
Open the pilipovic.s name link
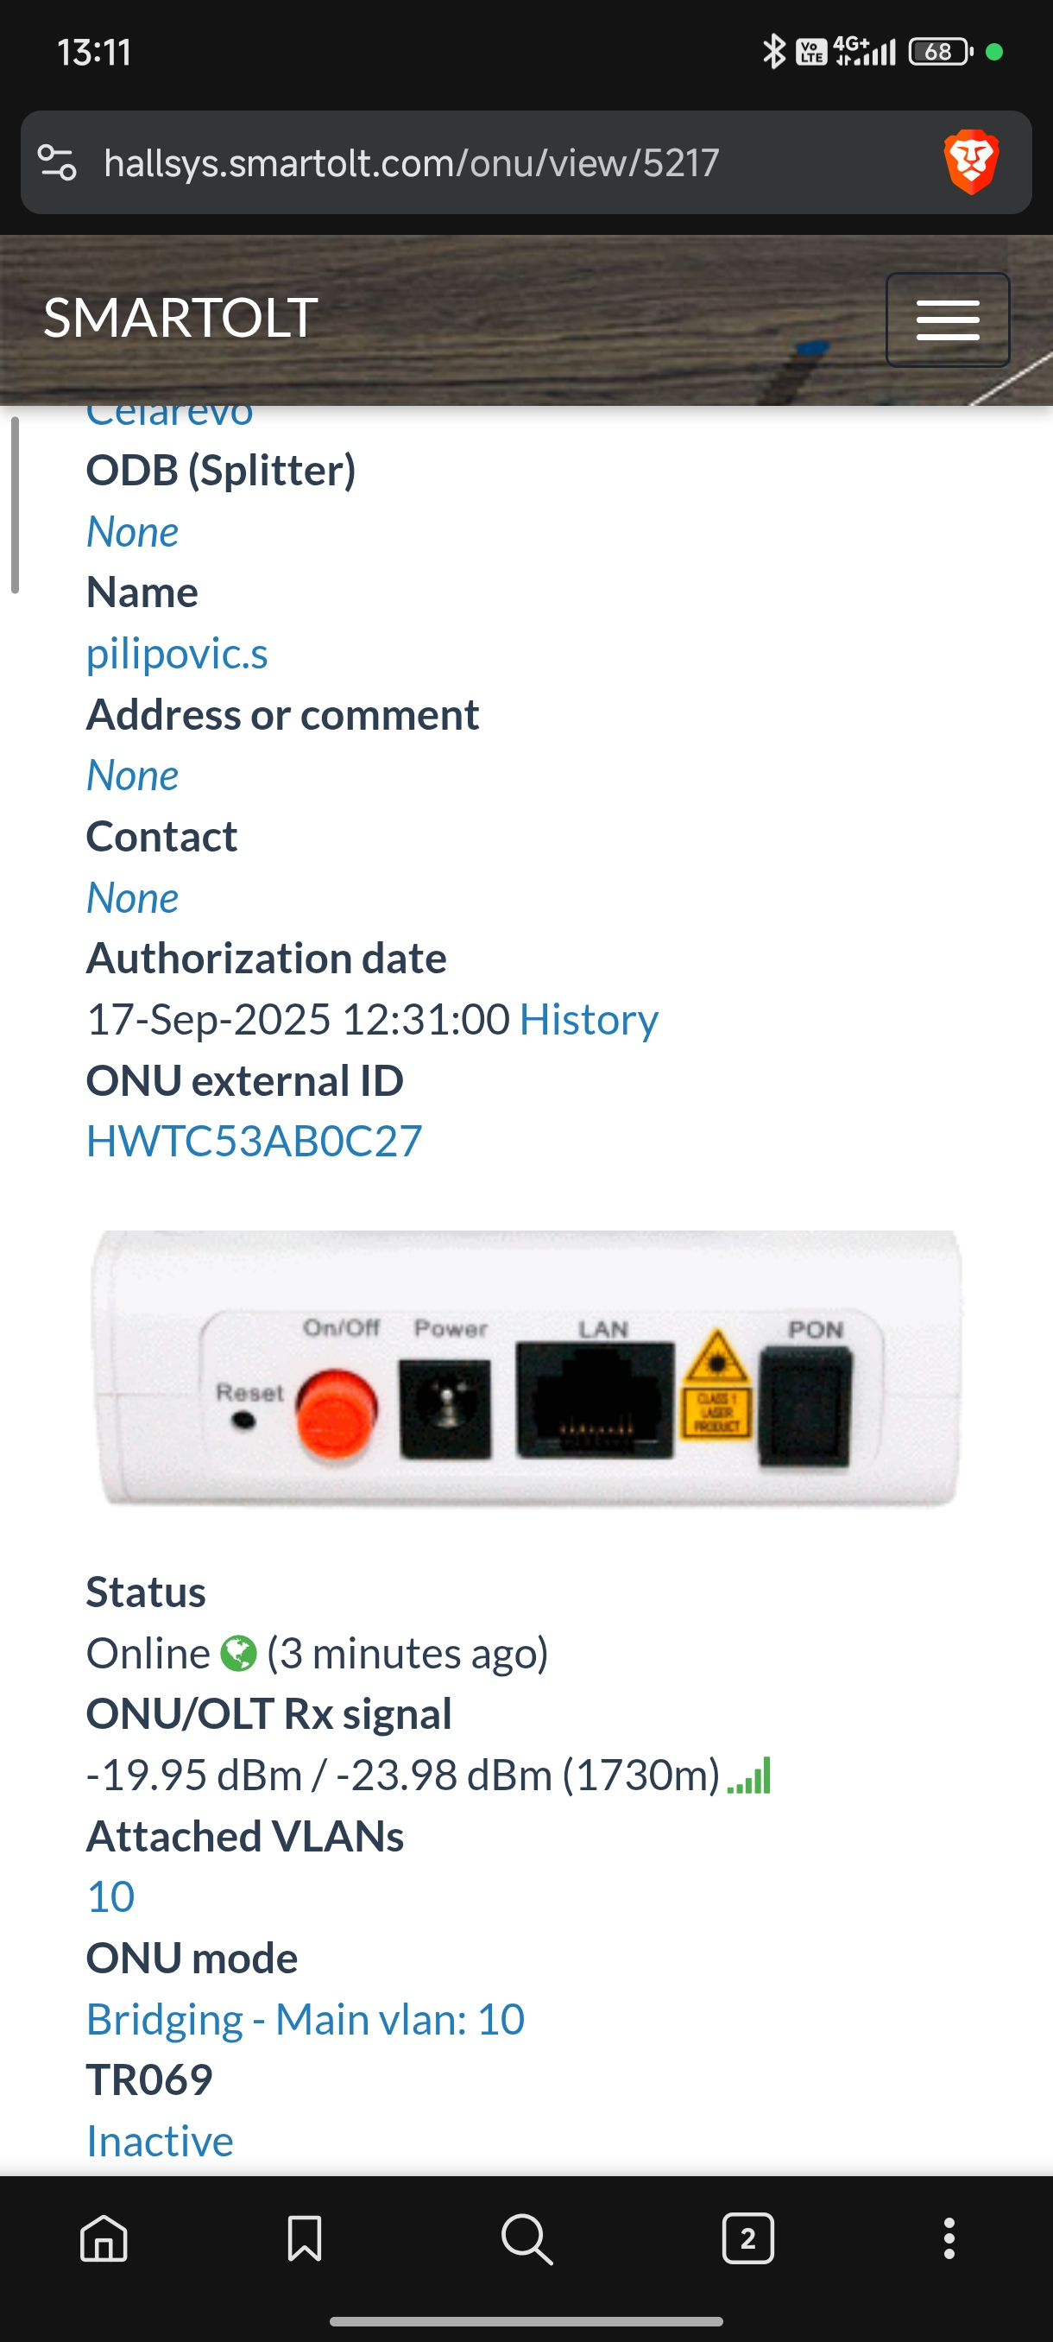coord(177,654)
